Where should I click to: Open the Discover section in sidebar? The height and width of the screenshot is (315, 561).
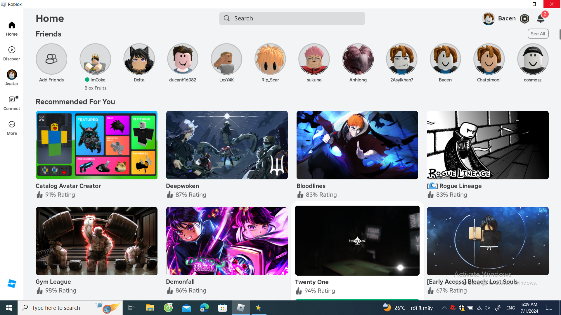(12, 54)
